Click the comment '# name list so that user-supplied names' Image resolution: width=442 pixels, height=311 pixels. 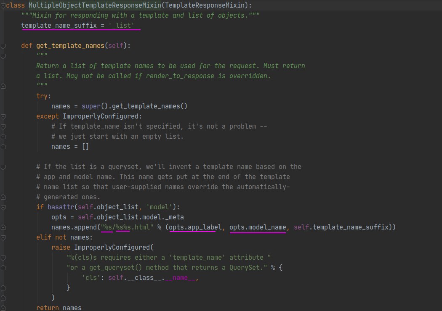click(163, 187)
